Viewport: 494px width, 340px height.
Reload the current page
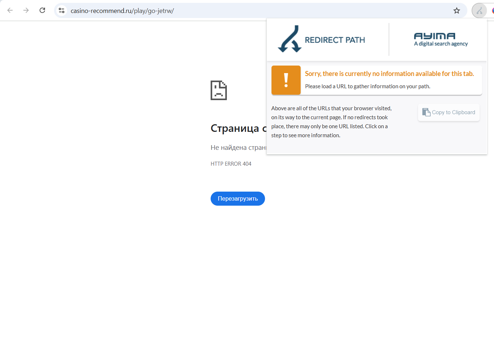click(x=42, y=10)
